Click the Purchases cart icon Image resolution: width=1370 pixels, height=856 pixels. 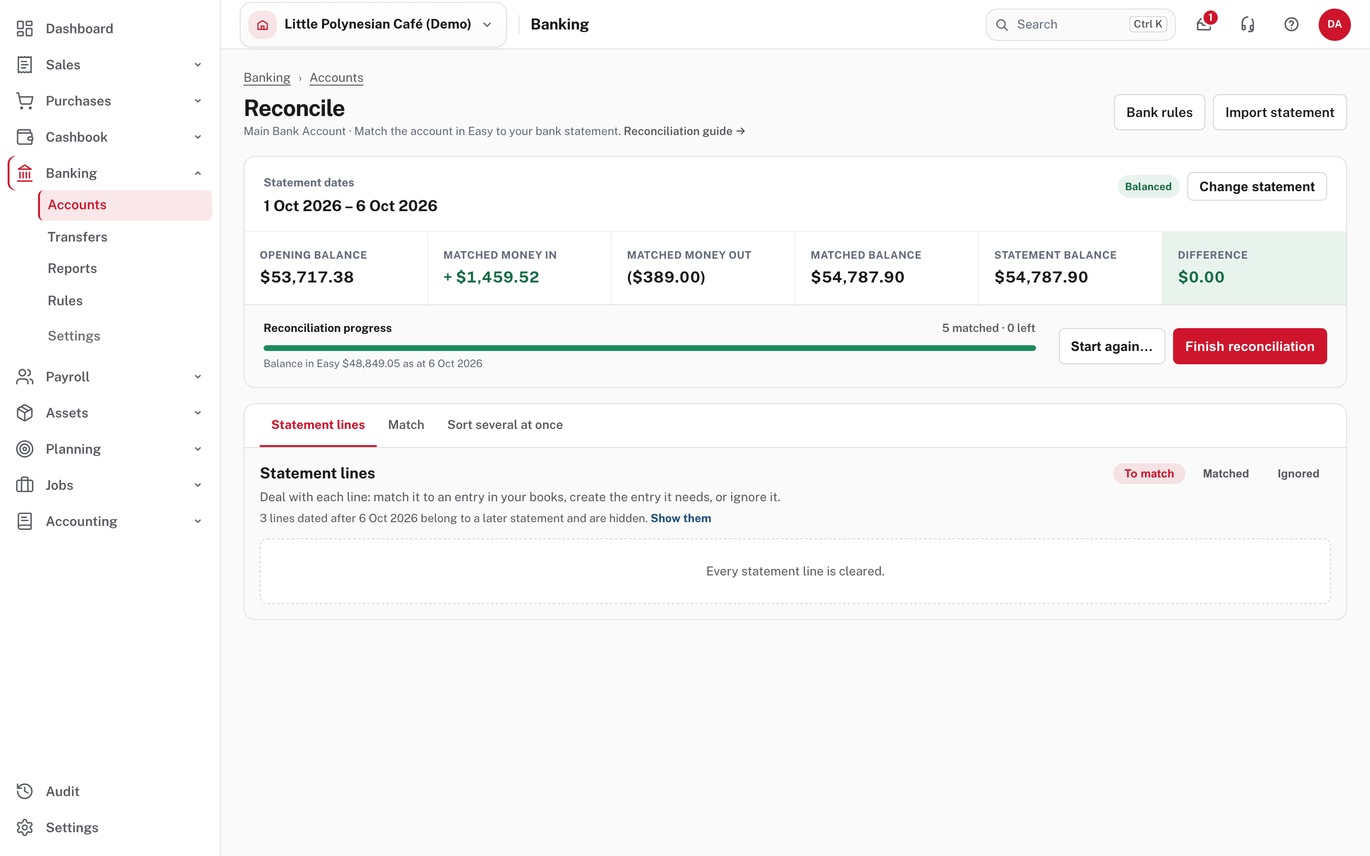tap(24, 101)
